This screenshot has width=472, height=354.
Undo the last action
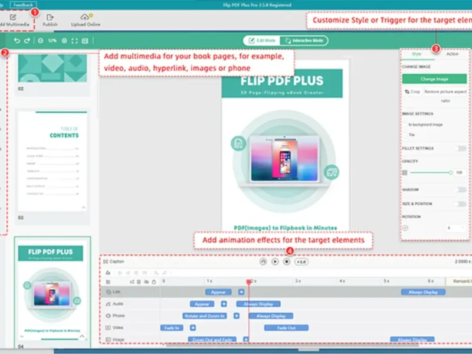pos(17,40)
